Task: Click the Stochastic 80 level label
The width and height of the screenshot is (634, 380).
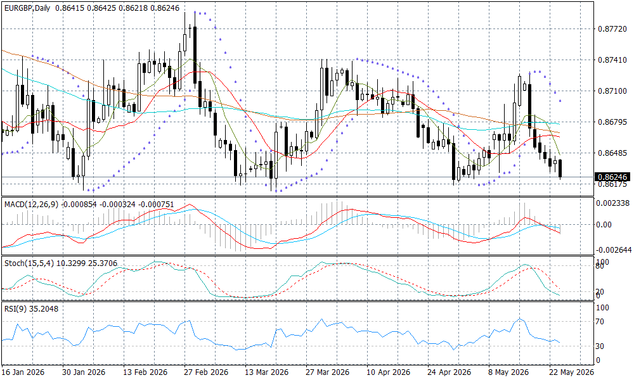Action: pos(600,266)
